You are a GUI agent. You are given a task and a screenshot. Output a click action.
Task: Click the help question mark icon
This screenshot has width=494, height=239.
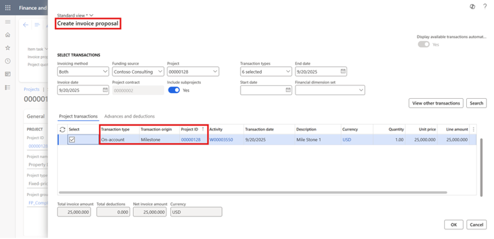tap(485, 7)
